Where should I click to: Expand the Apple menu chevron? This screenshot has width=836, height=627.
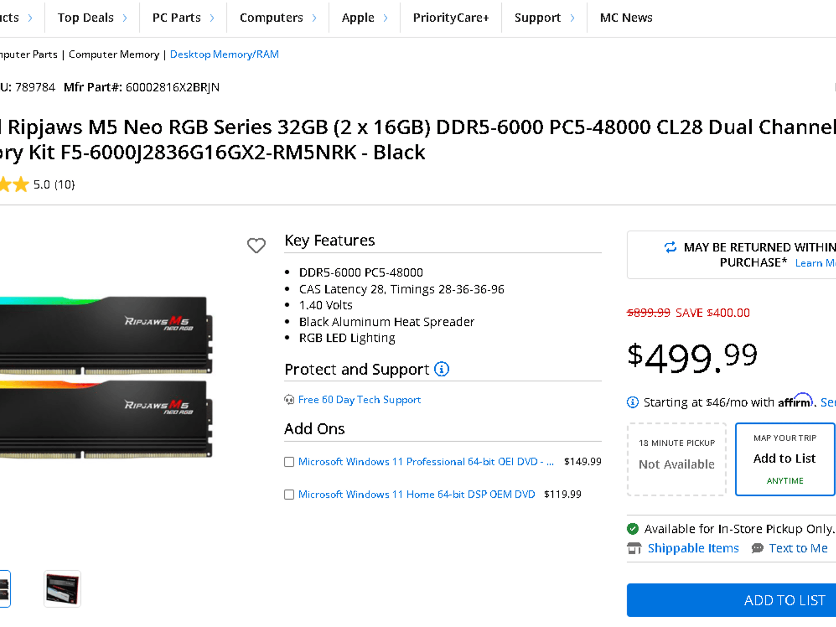tap(385, 18)
